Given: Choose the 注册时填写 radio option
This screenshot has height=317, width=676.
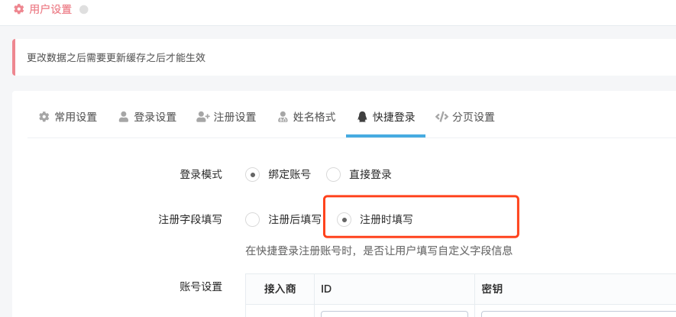Looking at the screenshot, I should click(x=344, y=219).
